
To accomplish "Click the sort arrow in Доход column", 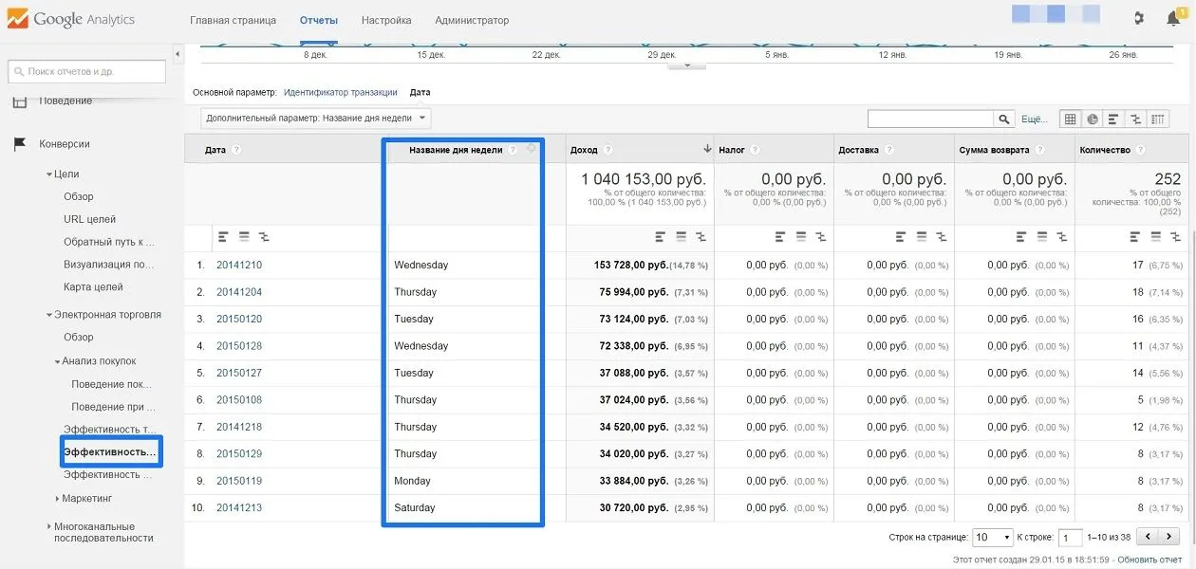I will coord(706,150).
